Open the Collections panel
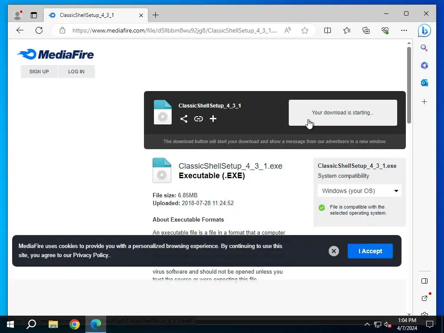Screen dimensions: 444x333 366,30
